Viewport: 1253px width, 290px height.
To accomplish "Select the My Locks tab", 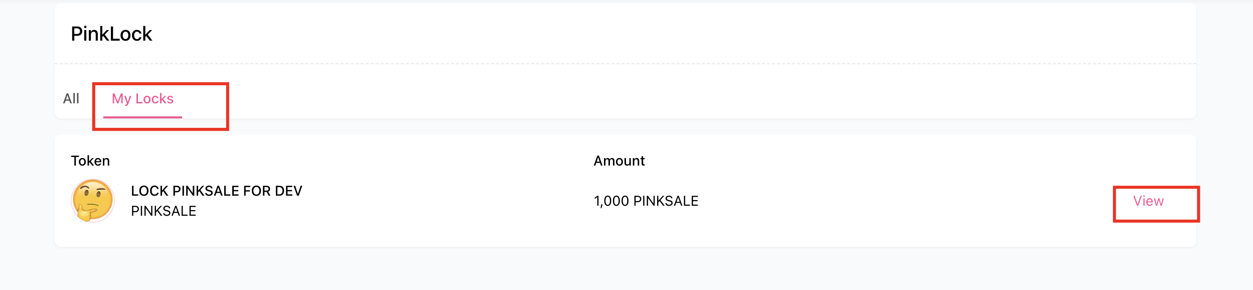I will tap(142, 99).
